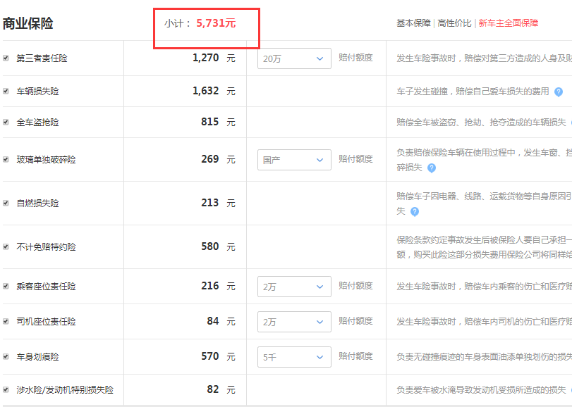Toggle the 司机座位责任险 checkbox
572x407 pixels.
[x=6, y=322]
